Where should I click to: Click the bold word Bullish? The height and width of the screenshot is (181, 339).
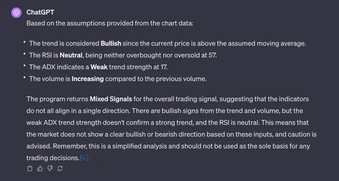111,43
